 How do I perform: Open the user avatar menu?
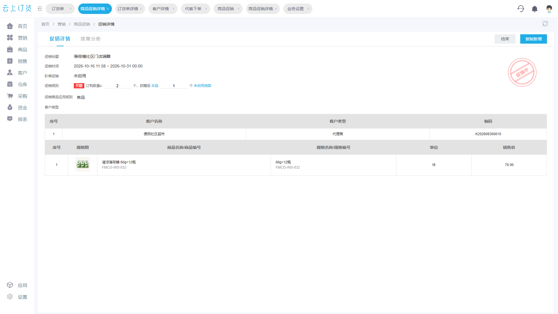click(x=549, y=9)
